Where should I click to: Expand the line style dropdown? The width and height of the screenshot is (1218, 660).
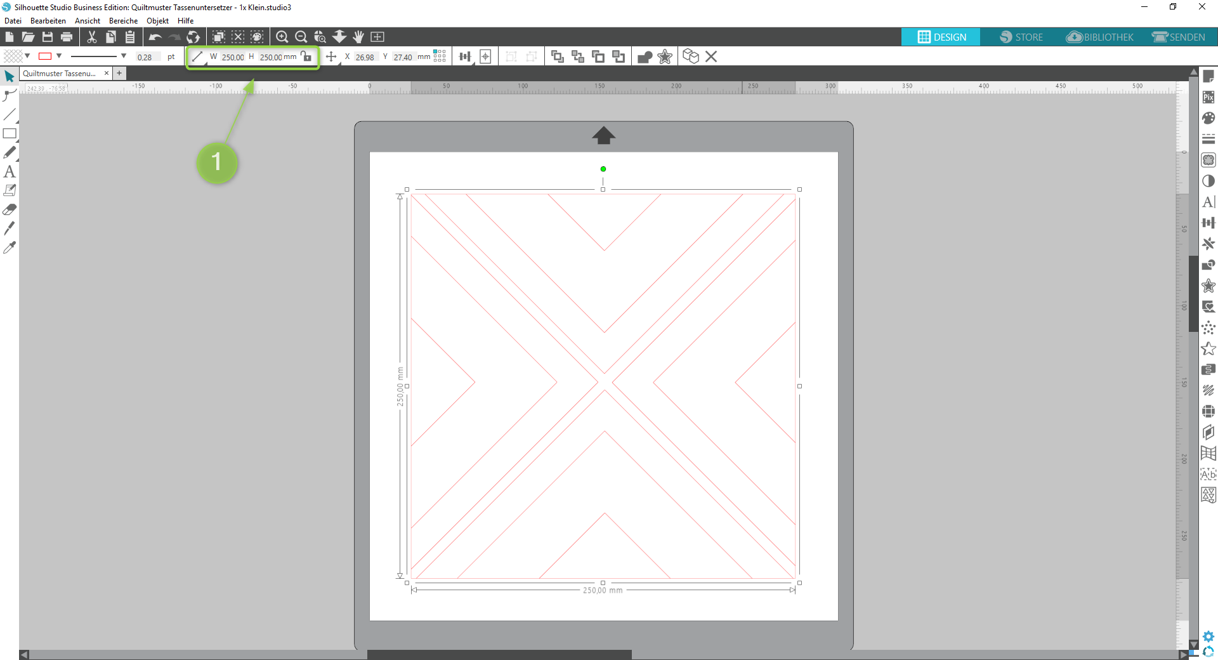pos(124,56)
